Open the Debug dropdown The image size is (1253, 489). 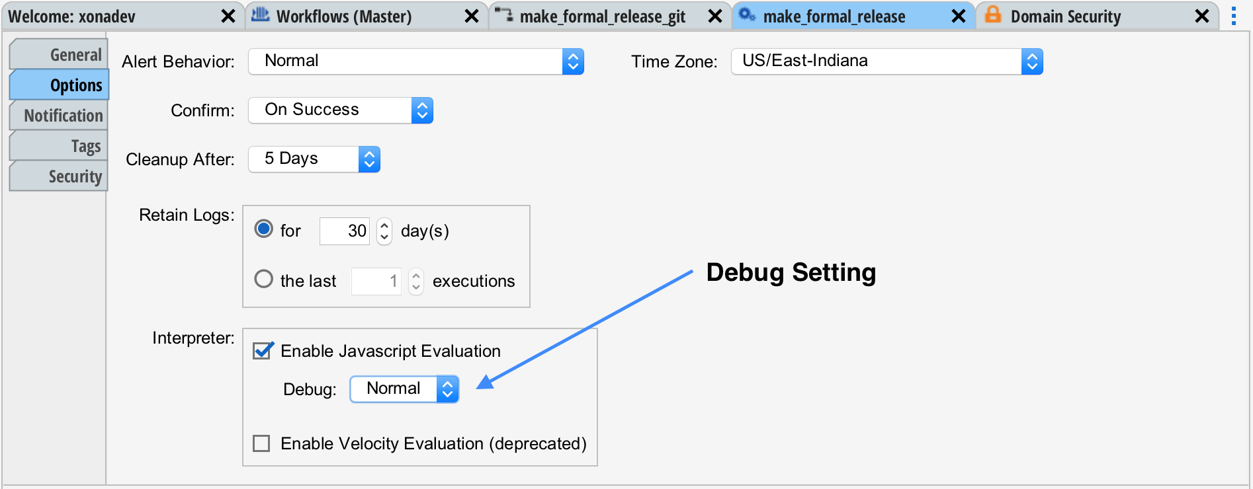pyautogui.click(x=447, y=389)
